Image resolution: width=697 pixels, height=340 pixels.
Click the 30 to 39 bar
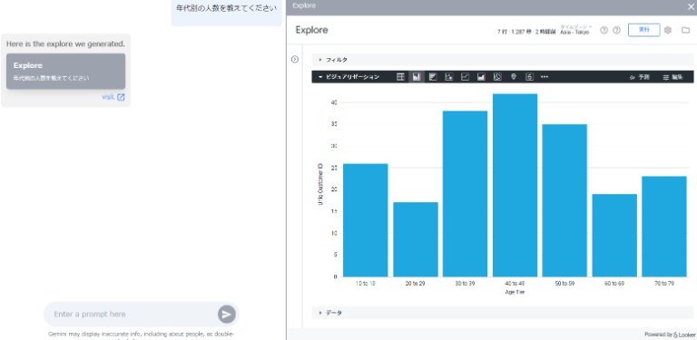pos(465,193)
